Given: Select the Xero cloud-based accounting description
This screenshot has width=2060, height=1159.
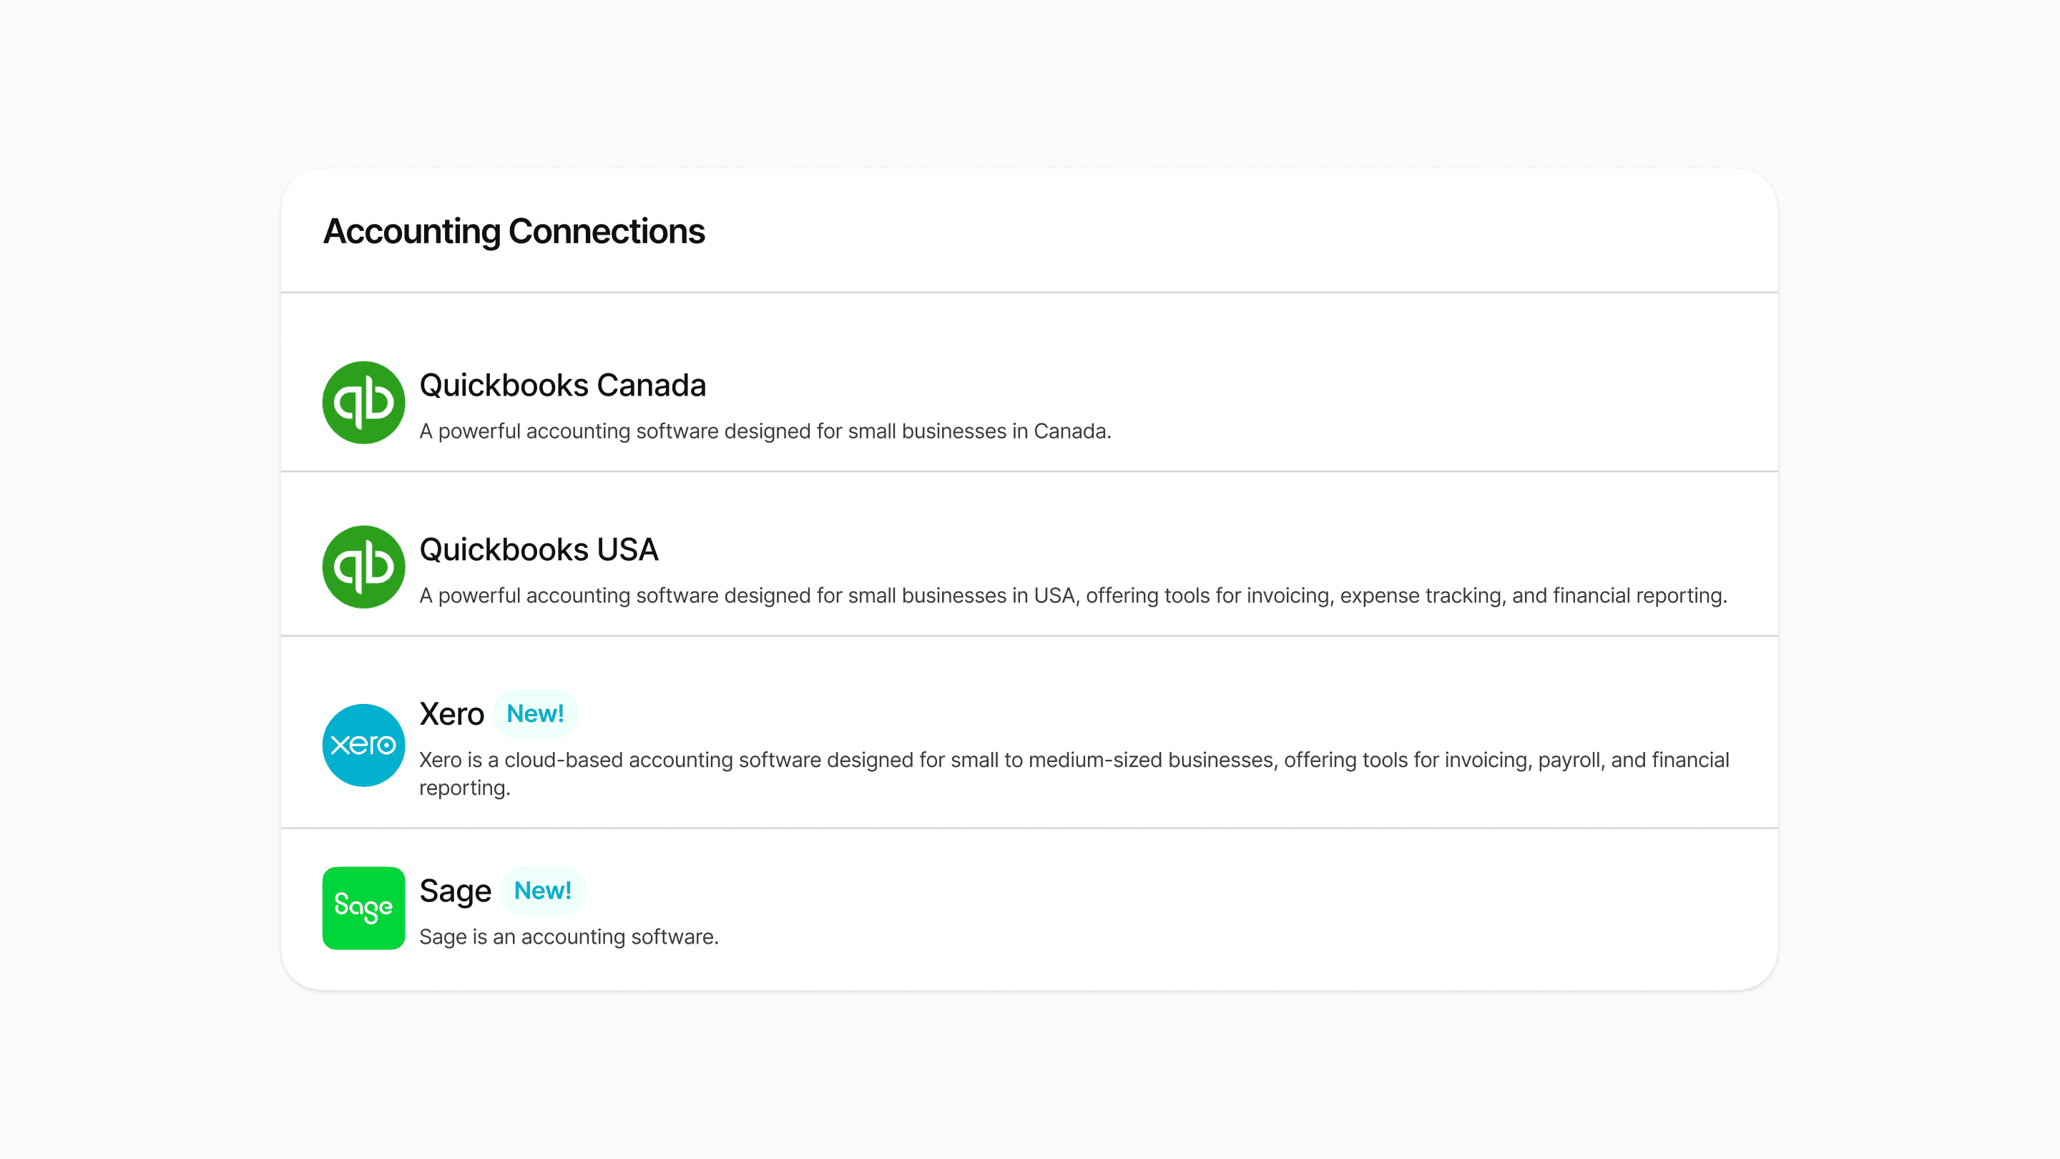Looking at the screenshot, I should coord(1074,773).
